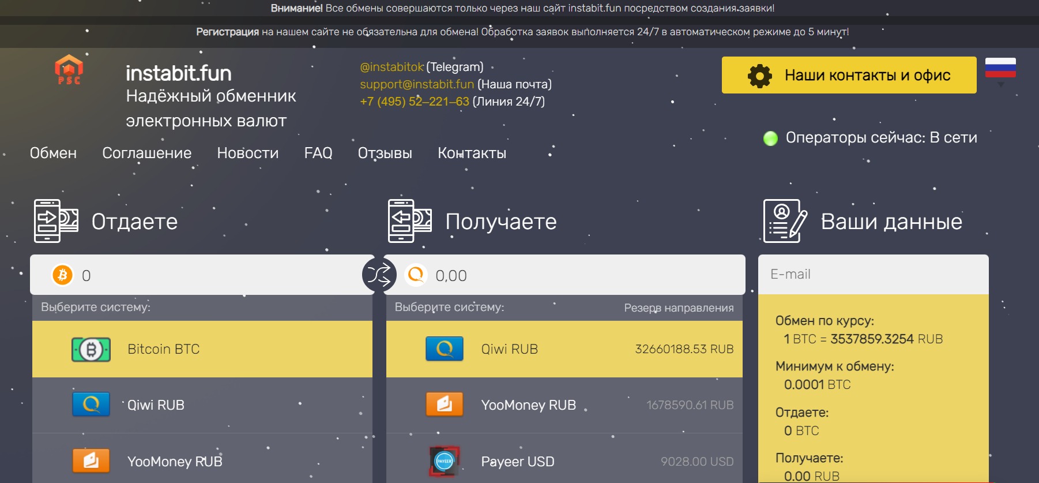Click the Qiwi RUB icon in receive list
1039x483 pixels.
445,349
